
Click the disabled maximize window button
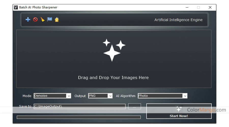pyautogui.click(x=198, y=7)
